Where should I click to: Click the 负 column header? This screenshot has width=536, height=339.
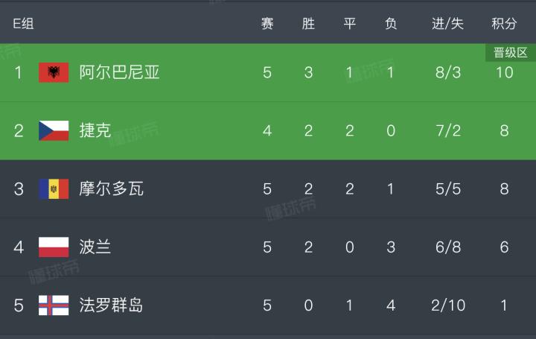(390, 24)
